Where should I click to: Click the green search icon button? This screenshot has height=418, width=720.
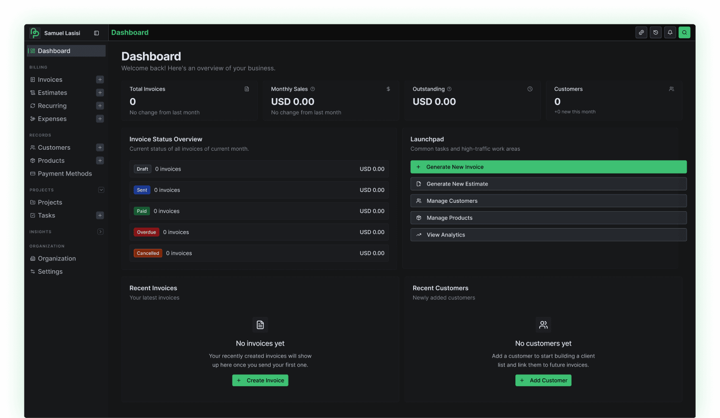point(685,32)
